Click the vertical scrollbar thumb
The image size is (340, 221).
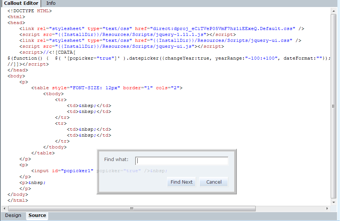click(x=333, y=106)
